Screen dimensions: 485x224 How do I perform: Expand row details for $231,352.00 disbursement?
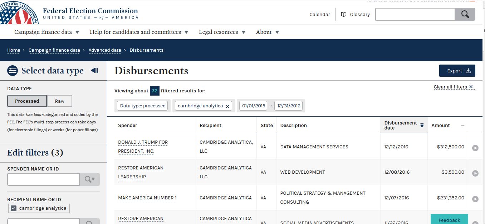(x=475, y=199)
